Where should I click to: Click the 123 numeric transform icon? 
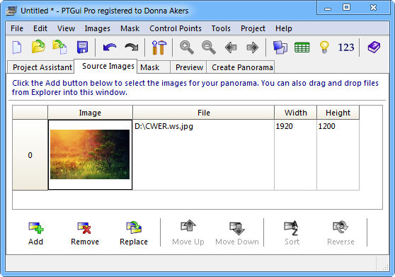coord(346,47)
